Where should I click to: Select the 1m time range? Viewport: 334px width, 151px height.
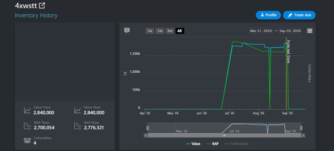click(x=160, y=31)
